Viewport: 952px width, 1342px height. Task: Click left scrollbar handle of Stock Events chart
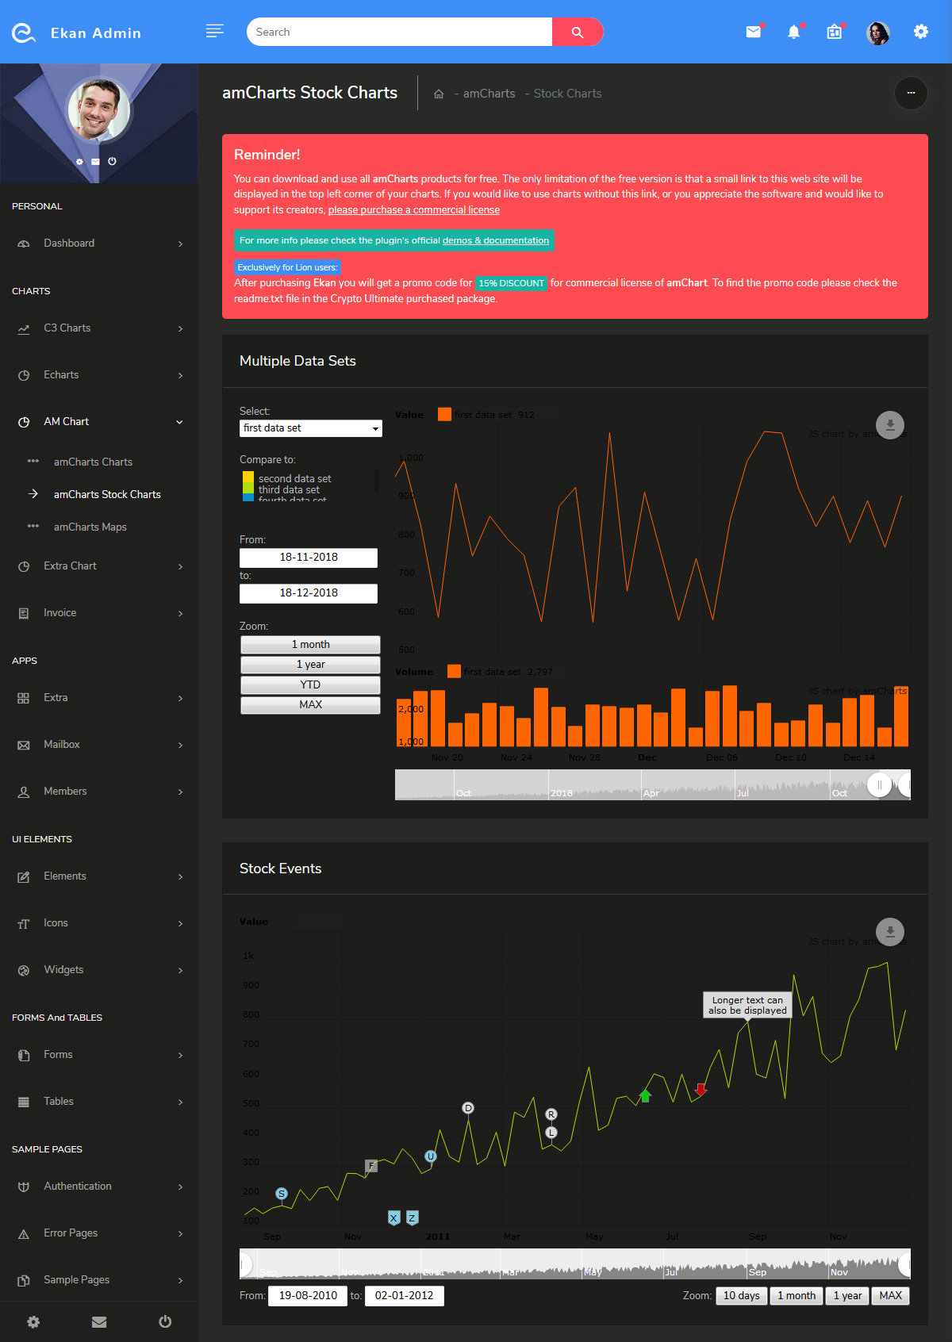pyautogui.click(x=245, y=1264)
